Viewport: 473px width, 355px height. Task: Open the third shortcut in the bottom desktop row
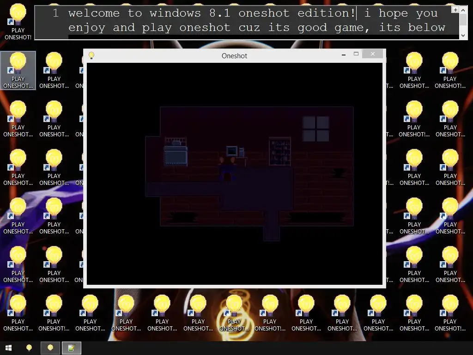90,313
